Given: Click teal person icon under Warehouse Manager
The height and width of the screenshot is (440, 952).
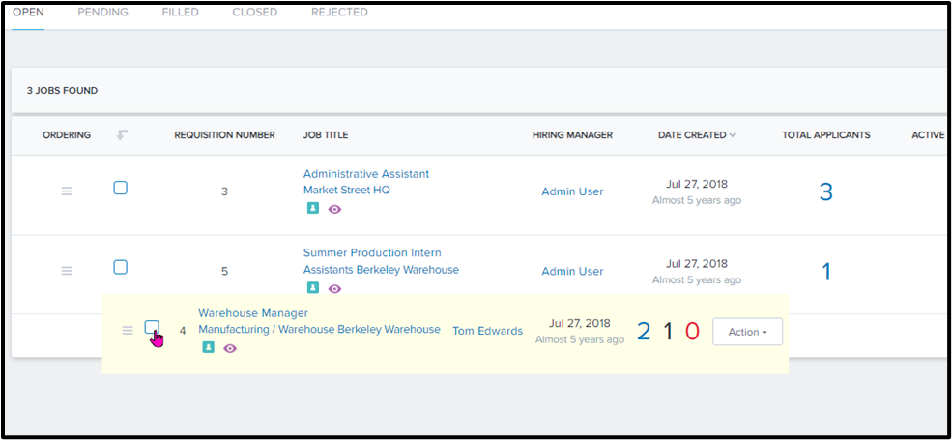Looking at the screenshot, I should (208, 347).
